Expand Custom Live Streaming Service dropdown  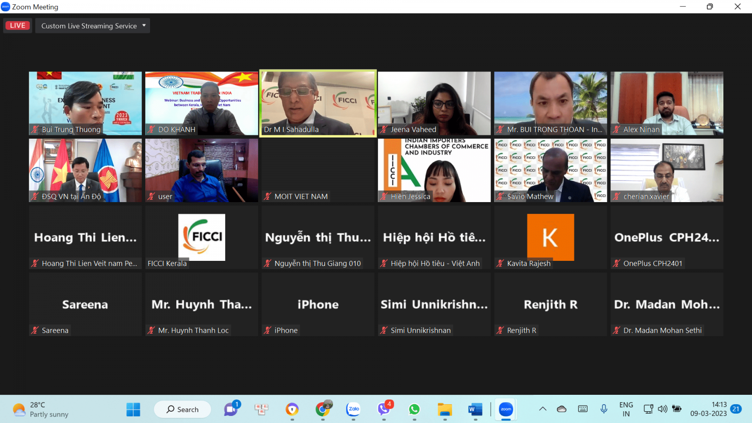pyautogui.click(x=93, y=26)
